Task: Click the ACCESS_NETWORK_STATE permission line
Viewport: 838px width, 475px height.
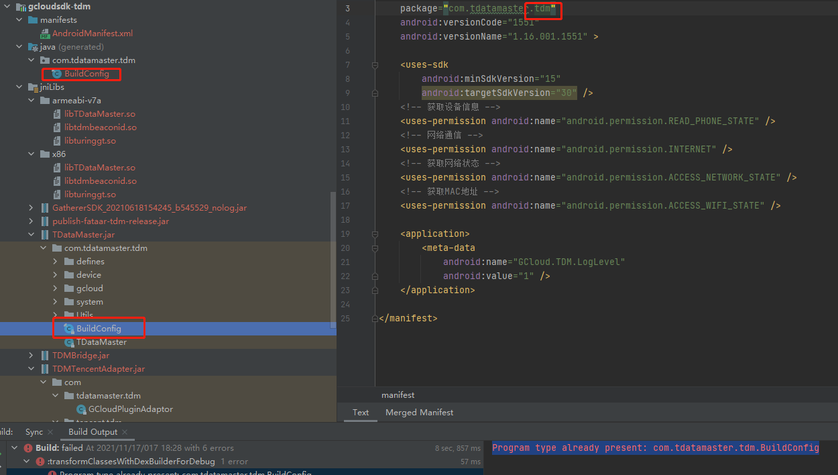Action: pyautogui.click(x=599, y=178)
